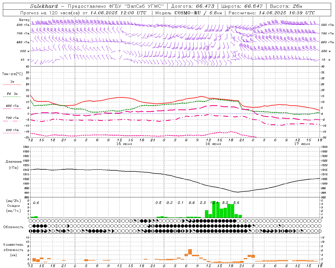
Task: Click the 15 июня date marker
Action: coord(124,144)
